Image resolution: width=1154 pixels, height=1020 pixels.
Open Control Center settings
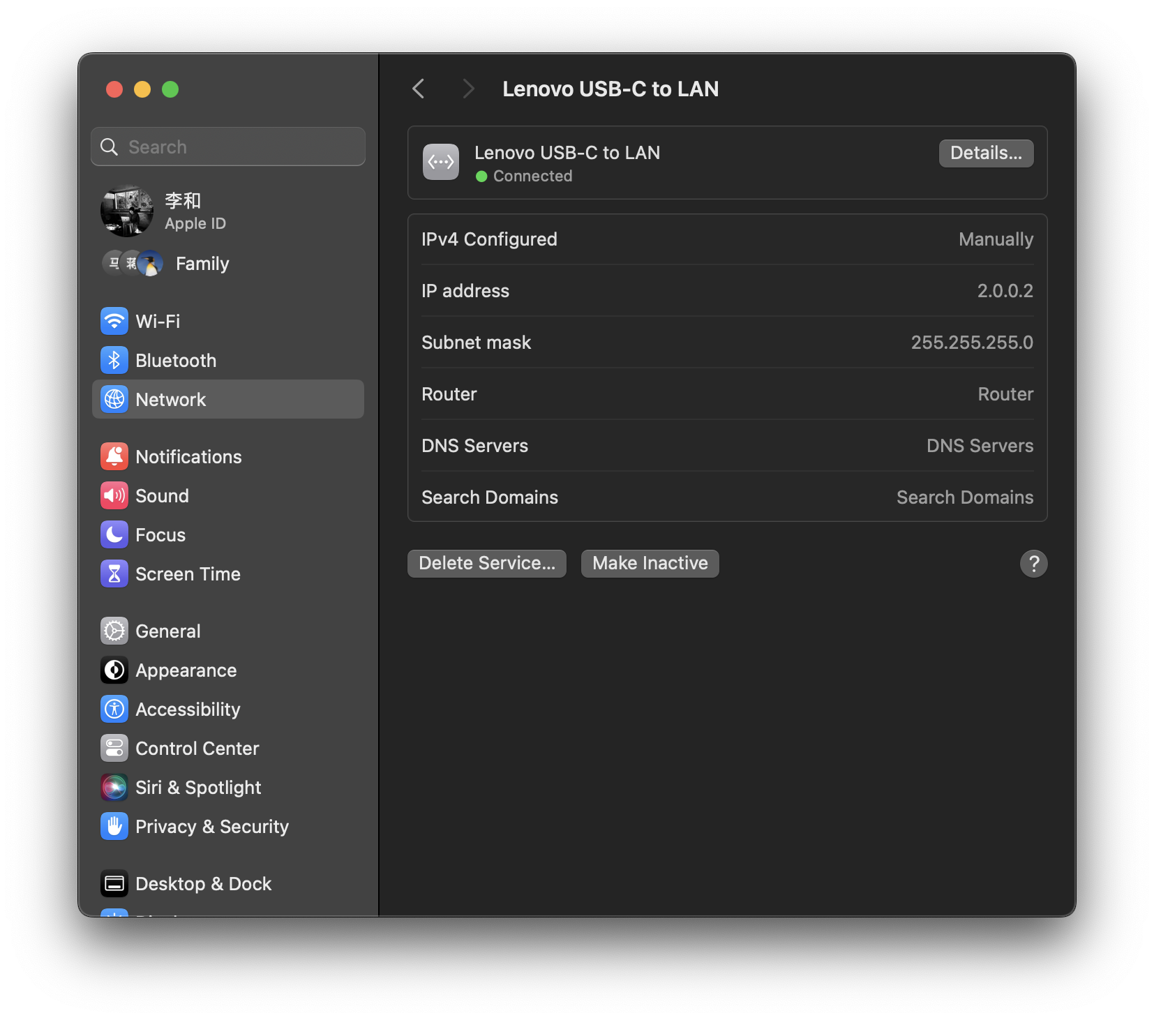coord(228,749)
